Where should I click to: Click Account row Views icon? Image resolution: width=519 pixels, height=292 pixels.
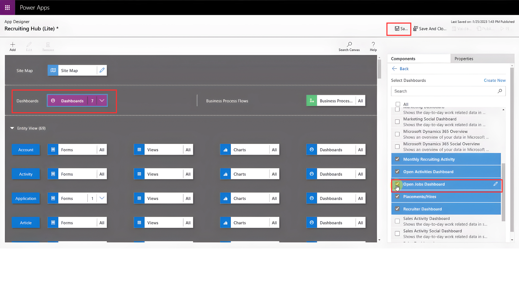(x=139, y=150)
